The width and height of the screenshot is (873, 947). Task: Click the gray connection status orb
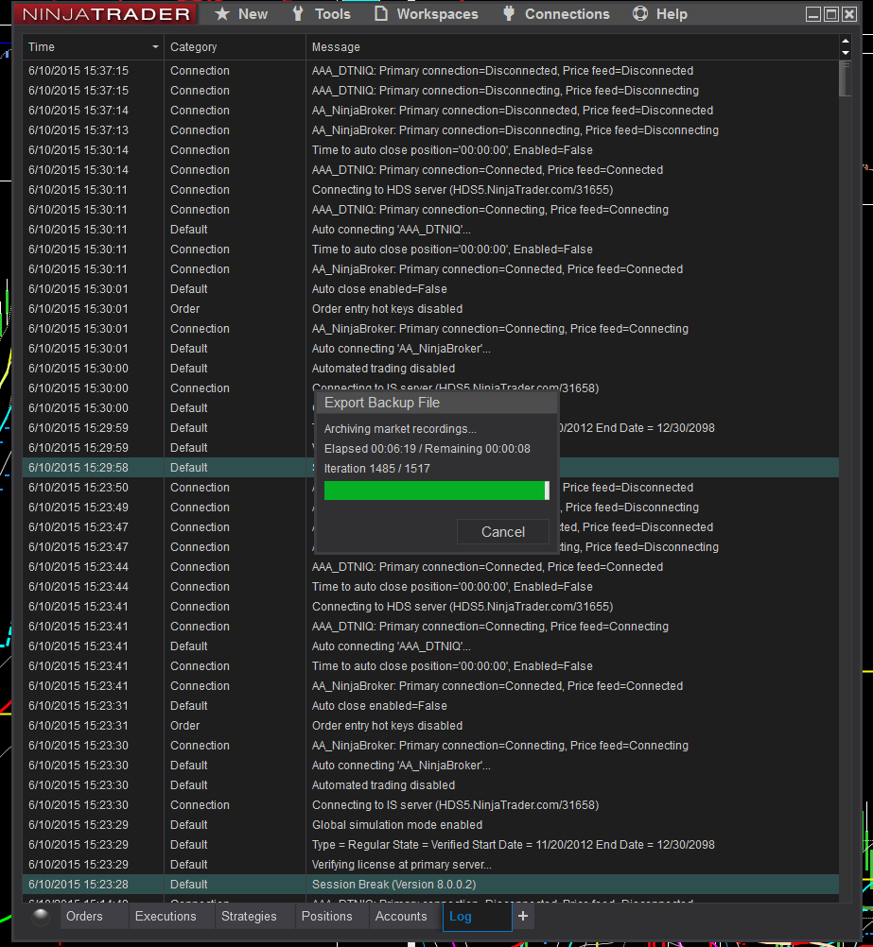[41, 917]
